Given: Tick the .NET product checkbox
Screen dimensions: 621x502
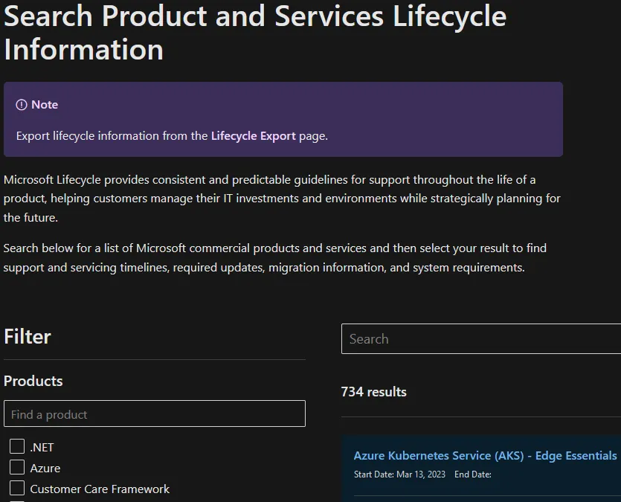Looking at the screenshot, I should tap(17, 446).
